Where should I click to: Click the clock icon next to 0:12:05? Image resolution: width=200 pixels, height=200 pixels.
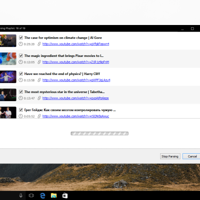click(x=21, y=62)
